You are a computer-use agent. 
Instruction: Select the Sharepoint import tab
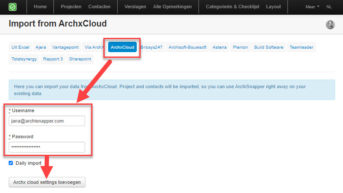coord(80,59)
